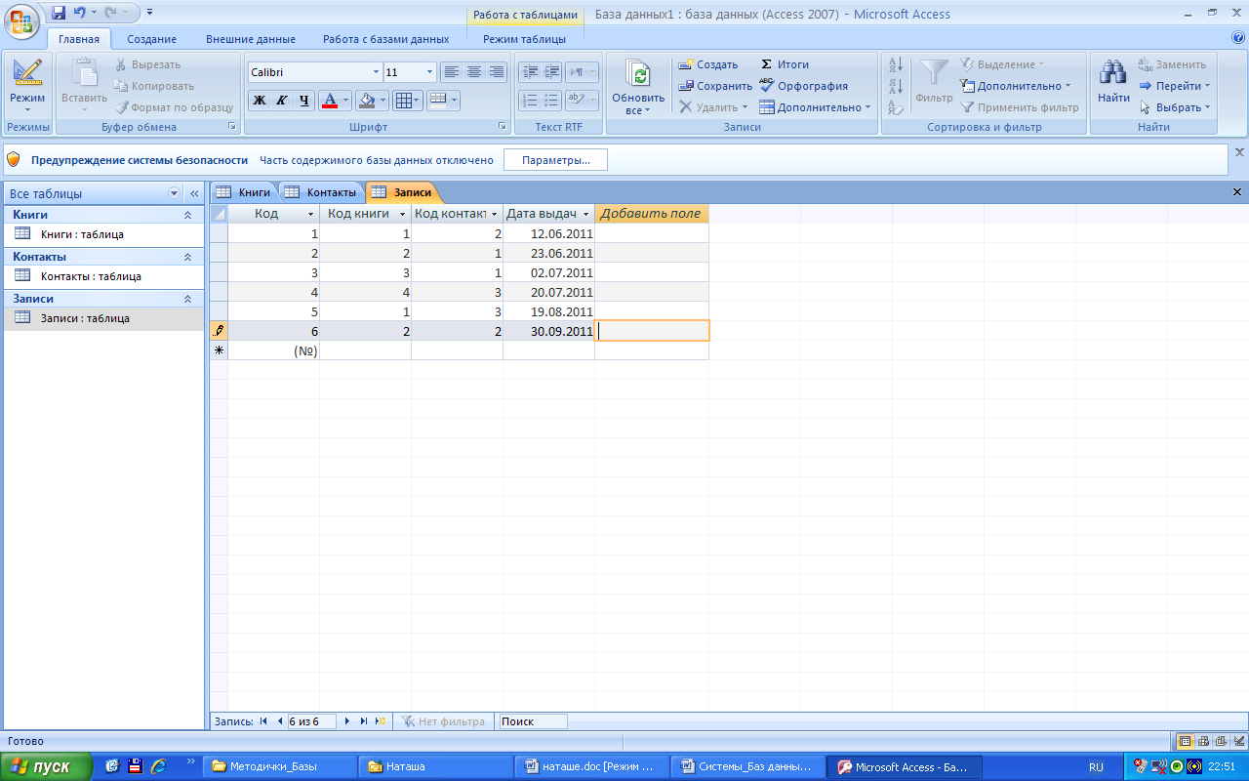Viewport: 1249px width, 781px height.
Task: Close the Записи table document
Action: tap(1237, 192)
